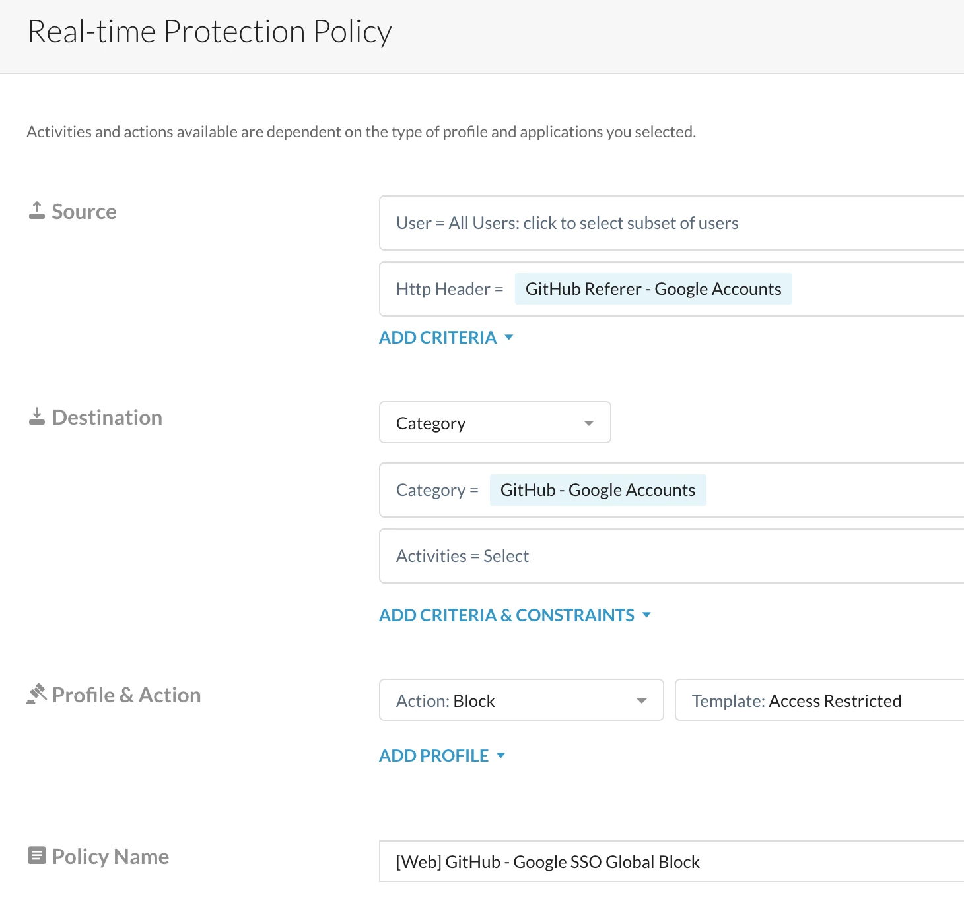Open the Template: Access Restricted selector
The image size is (964, 897).
pos(819,700)
